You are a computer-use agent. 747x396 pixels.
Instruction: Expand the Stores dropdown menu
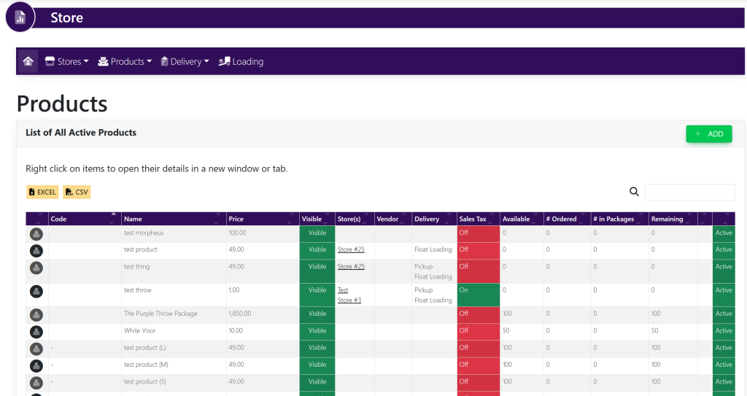click(66, 61)
